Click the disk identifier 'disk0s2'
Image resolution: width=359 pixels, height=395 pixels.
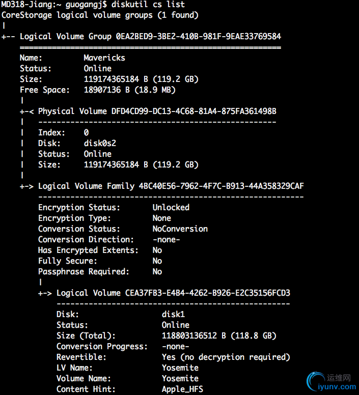100,144
